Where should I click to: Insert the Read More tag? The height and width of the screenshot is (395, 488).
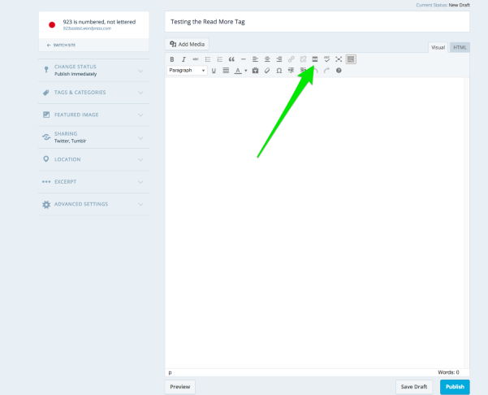coord(314,59)
